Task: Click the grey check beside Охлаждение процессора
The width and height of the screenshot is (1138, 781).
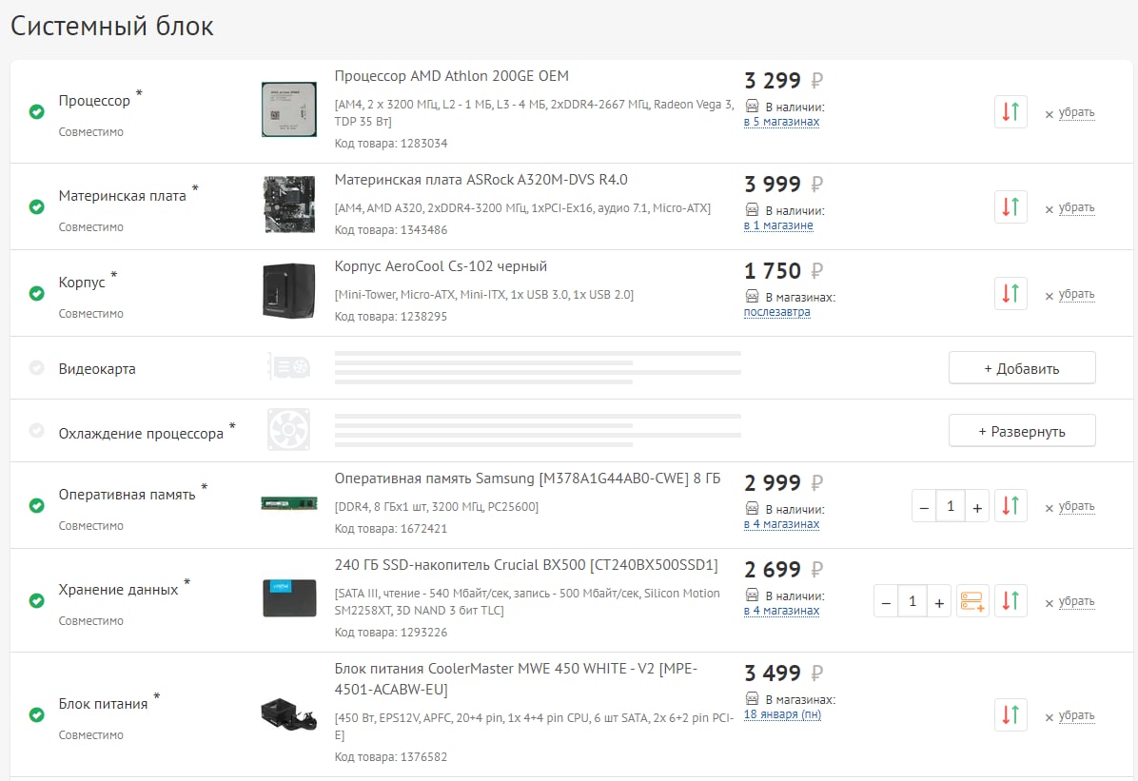Action: pyautogui.click(x=36, y=430)
